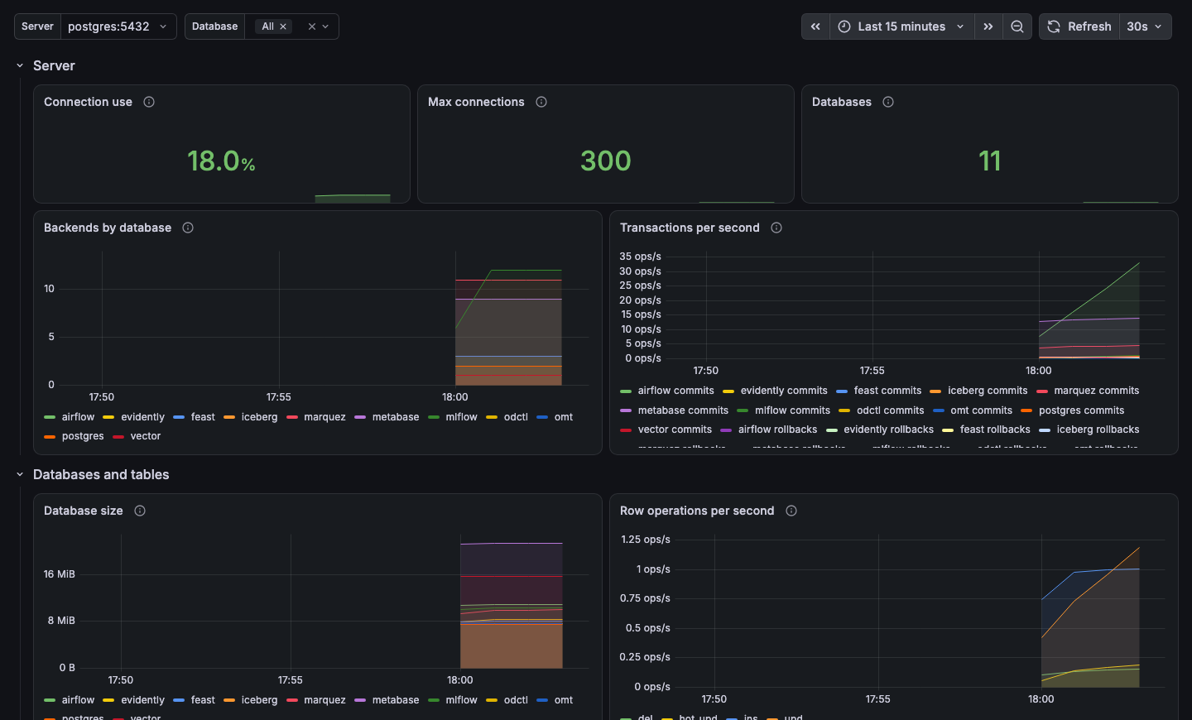Click the 300 max connections value
Viewport: 1192px width, 720px height.
606,161
